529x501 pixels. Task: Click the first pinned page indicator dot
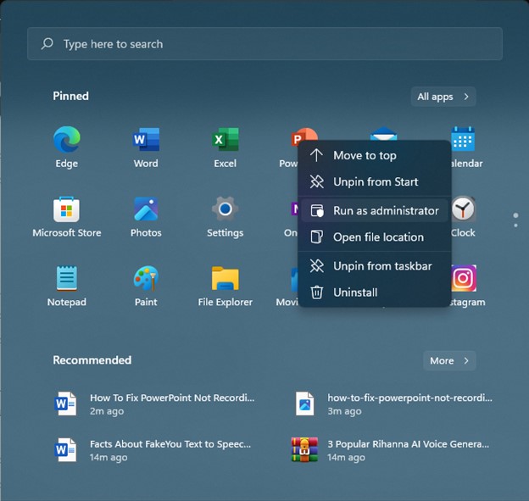tap(515, 215)
